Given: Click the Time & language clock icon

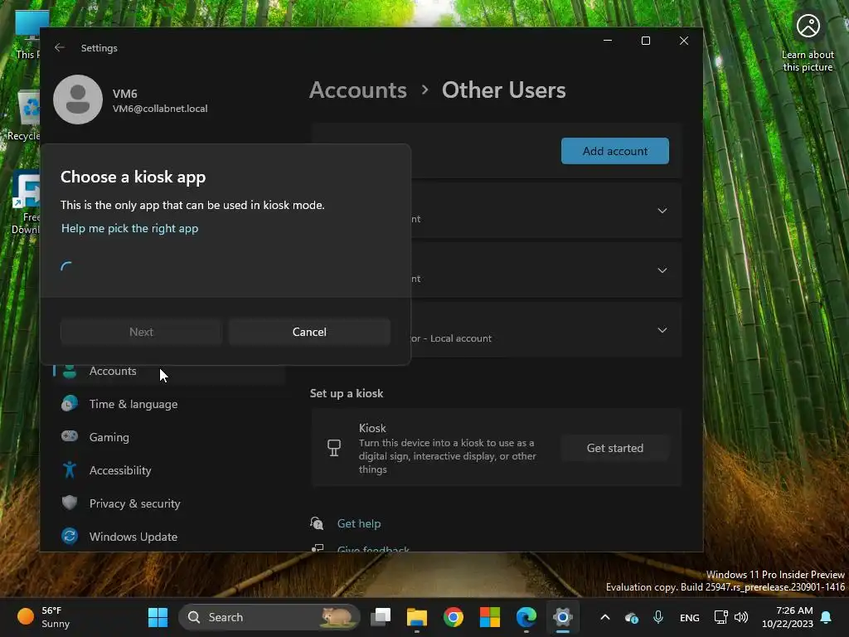Looking at the screenshot, I should coord(70,404).
